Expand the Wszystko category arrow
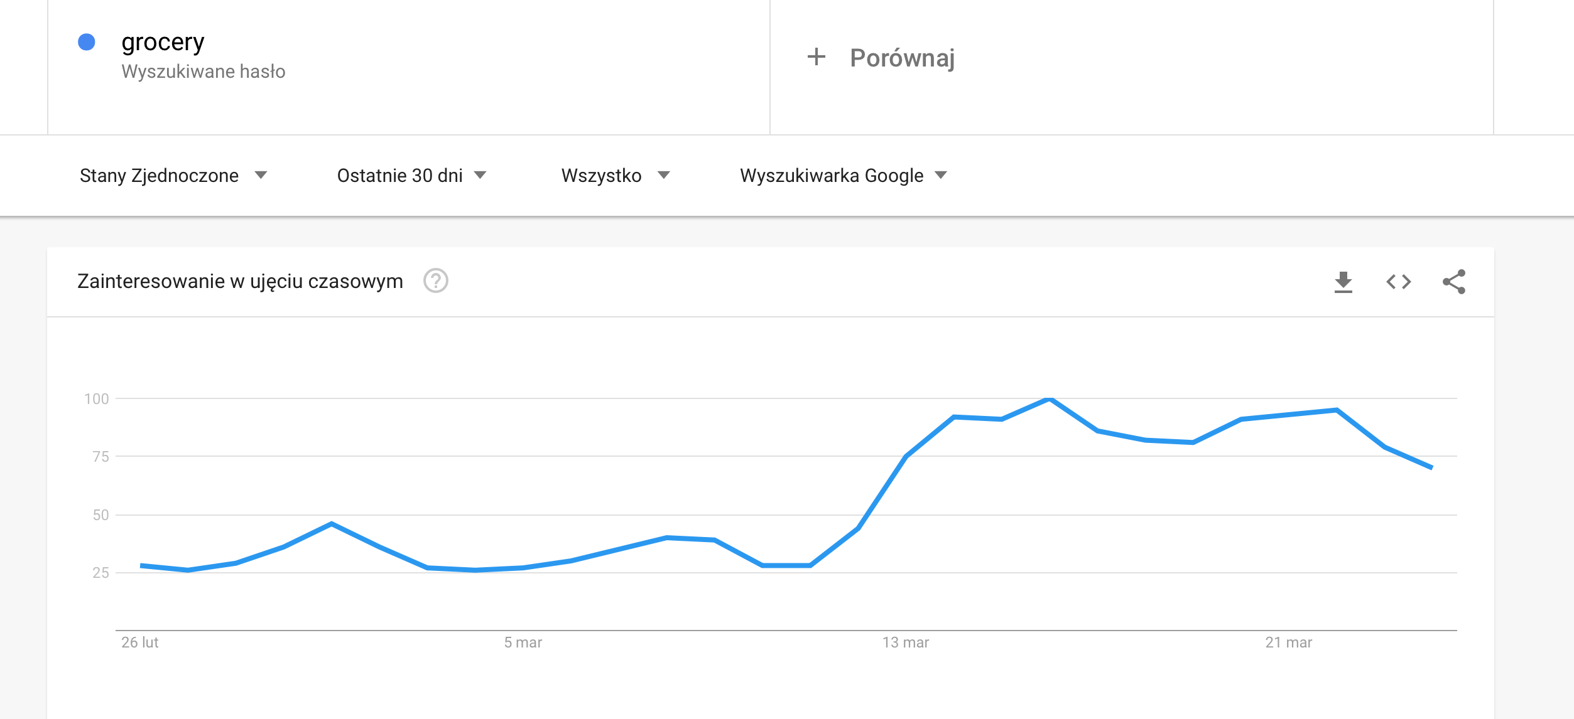This screenshot has height=719, width=1574. (663, 175)
